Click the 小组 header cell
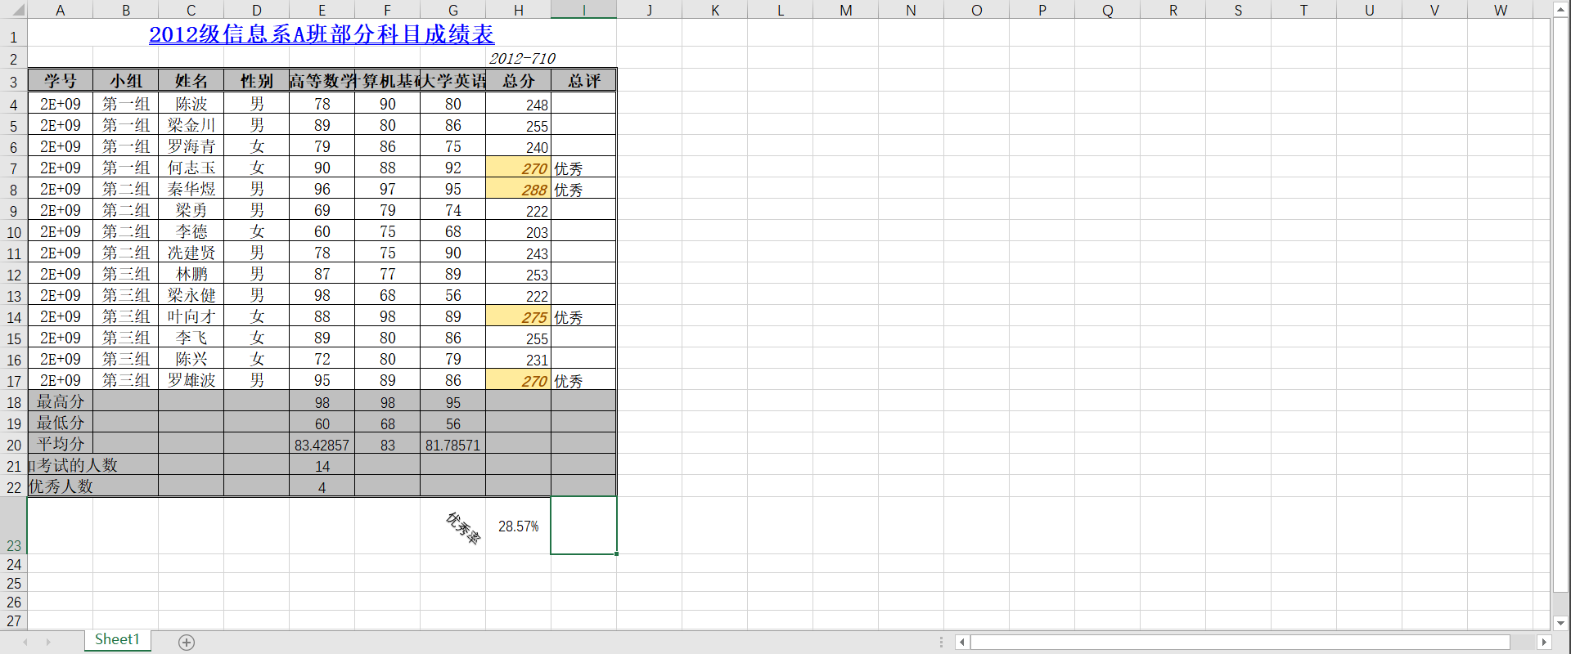 [x=125, y=81]
